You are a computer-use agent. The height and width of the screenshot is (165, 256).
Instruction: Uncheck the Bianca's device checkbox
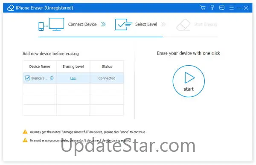tap(27, 78)
